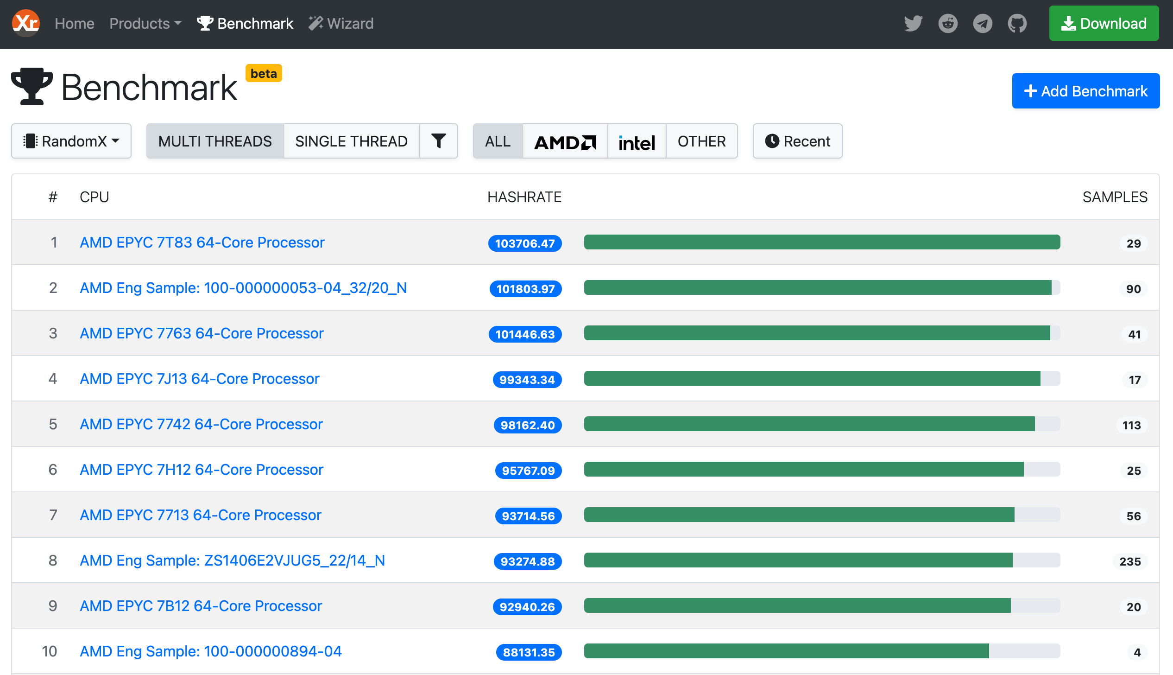1173x675 pixels.
Task: Open AMD EPYC 7B12 64-Core Processor link
Action: tap(201, 606)
